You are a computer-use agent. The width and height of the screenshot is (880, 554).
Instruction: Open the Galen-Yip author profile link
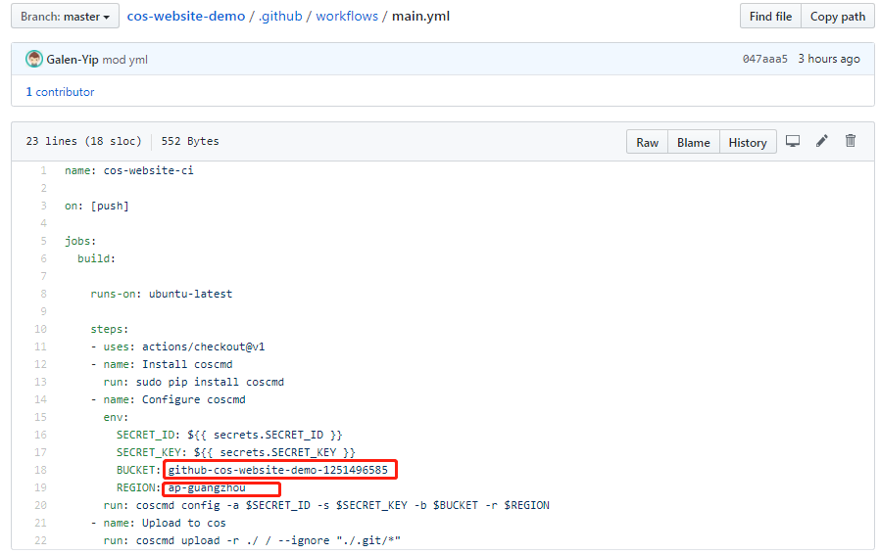click(x=73, y=60)
